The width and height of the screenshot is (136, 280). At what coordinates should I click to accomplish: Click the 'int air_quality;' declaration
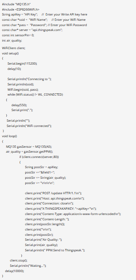pos(12,40)
